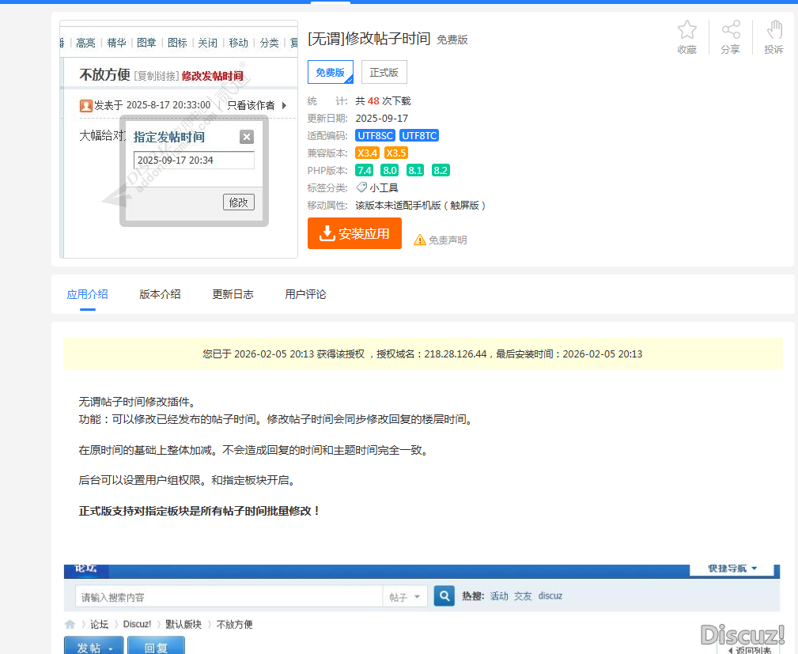Go to the 用户评论 tab

[305, 294]
